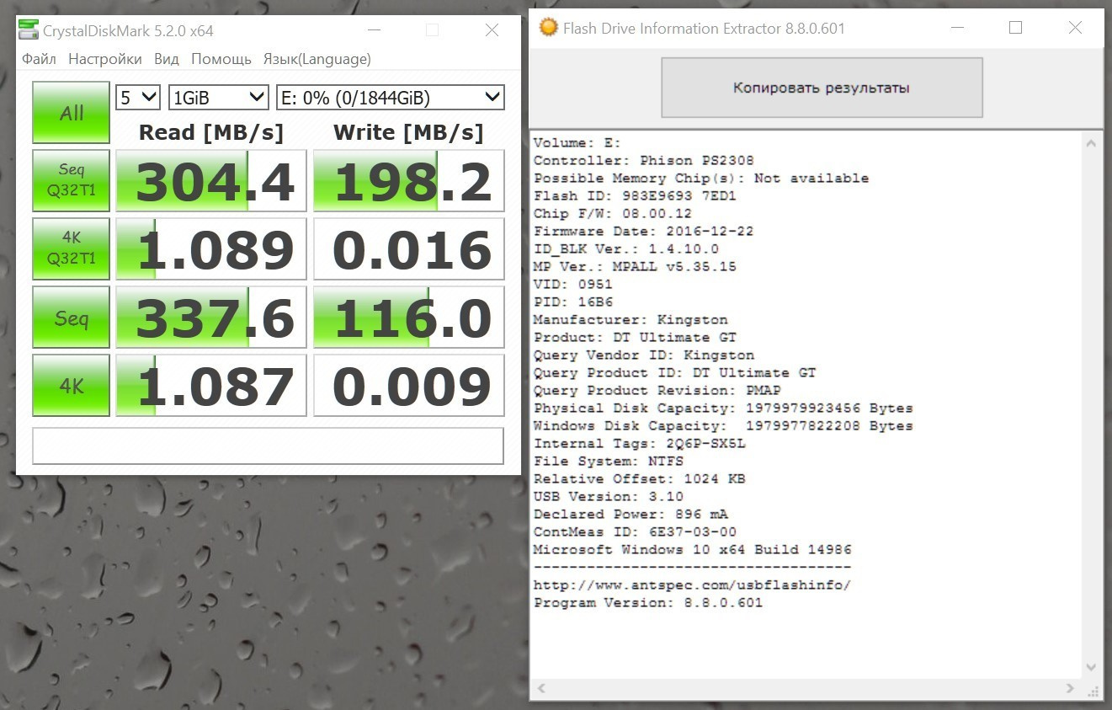1112x710 pixels.
Task: Open the Помощь menu
Action: [x=221, y=59]
